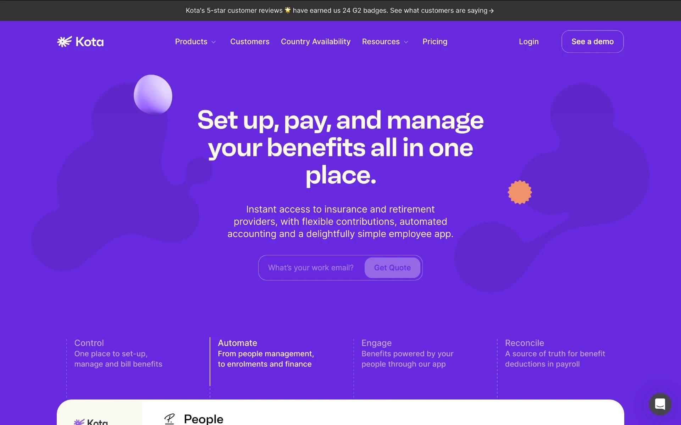Select the Pricing menu item
This screenshot has width=681, height=425.
click(x=435, y=41)
